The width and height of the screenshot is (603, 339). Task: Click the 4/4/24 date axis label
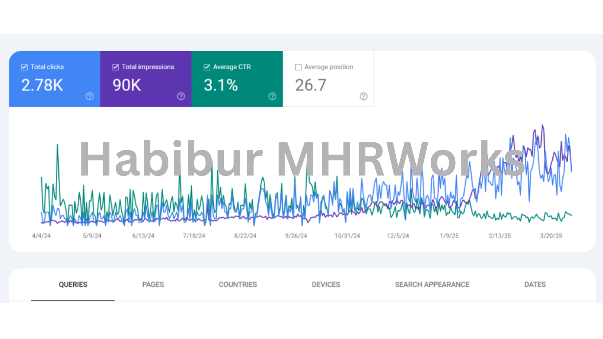point(41,236)
